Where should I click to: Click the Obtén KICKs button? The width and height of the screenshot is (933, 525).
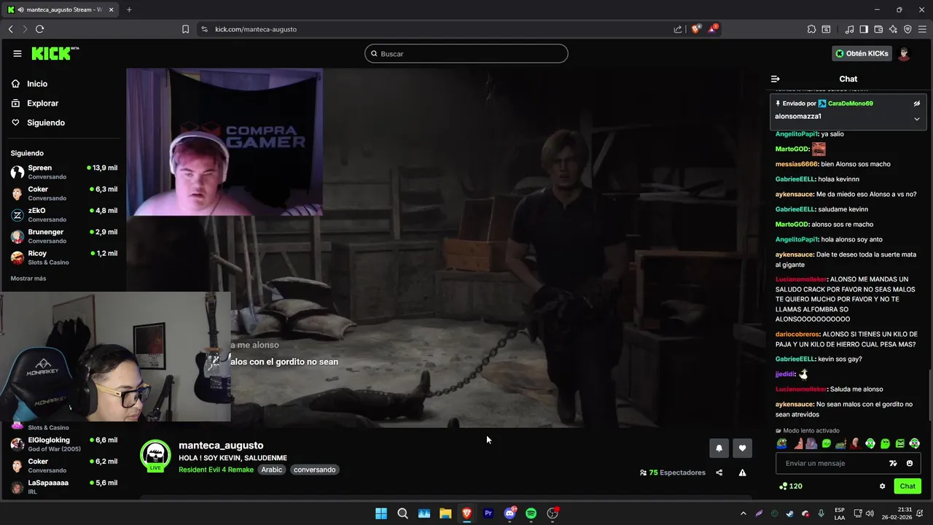(862, 53)
